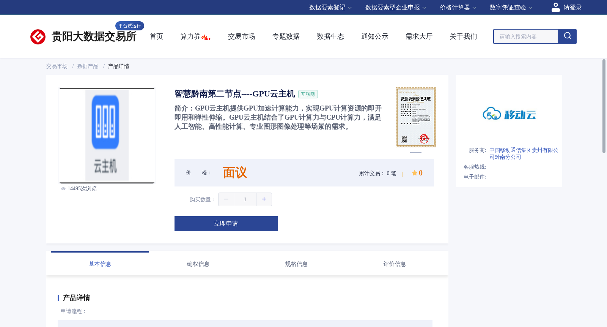Switch to the 评价信息 tab
The image size is (607, 327).
pyautogui.click(x=395, y=264)
